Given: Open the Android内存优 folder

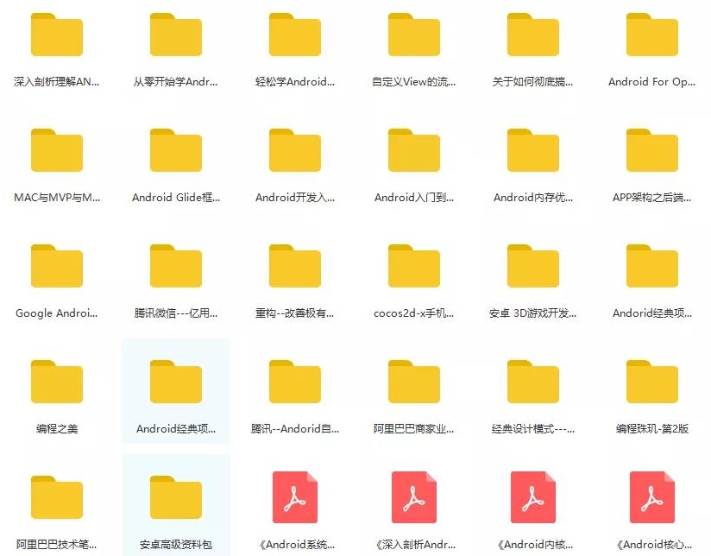Looking at the screenshot, I should point(532,149).
